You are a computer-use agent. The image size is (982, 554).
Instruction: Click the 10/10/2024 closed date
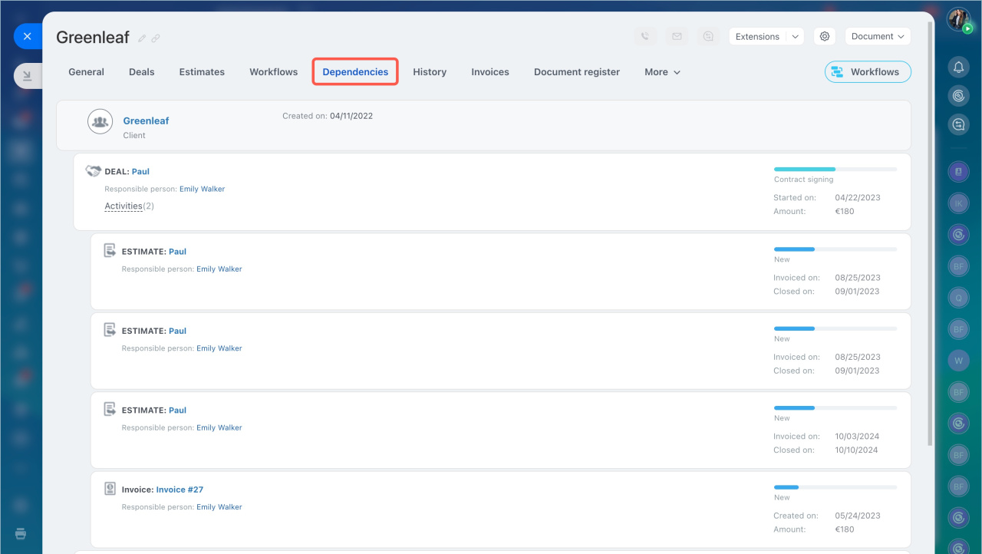(x=856, y=450)
